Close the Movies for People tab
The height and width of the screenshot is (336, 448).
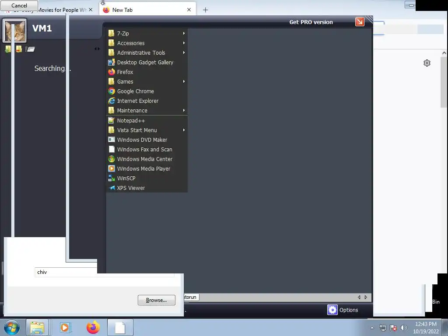[x=91, y=10]
